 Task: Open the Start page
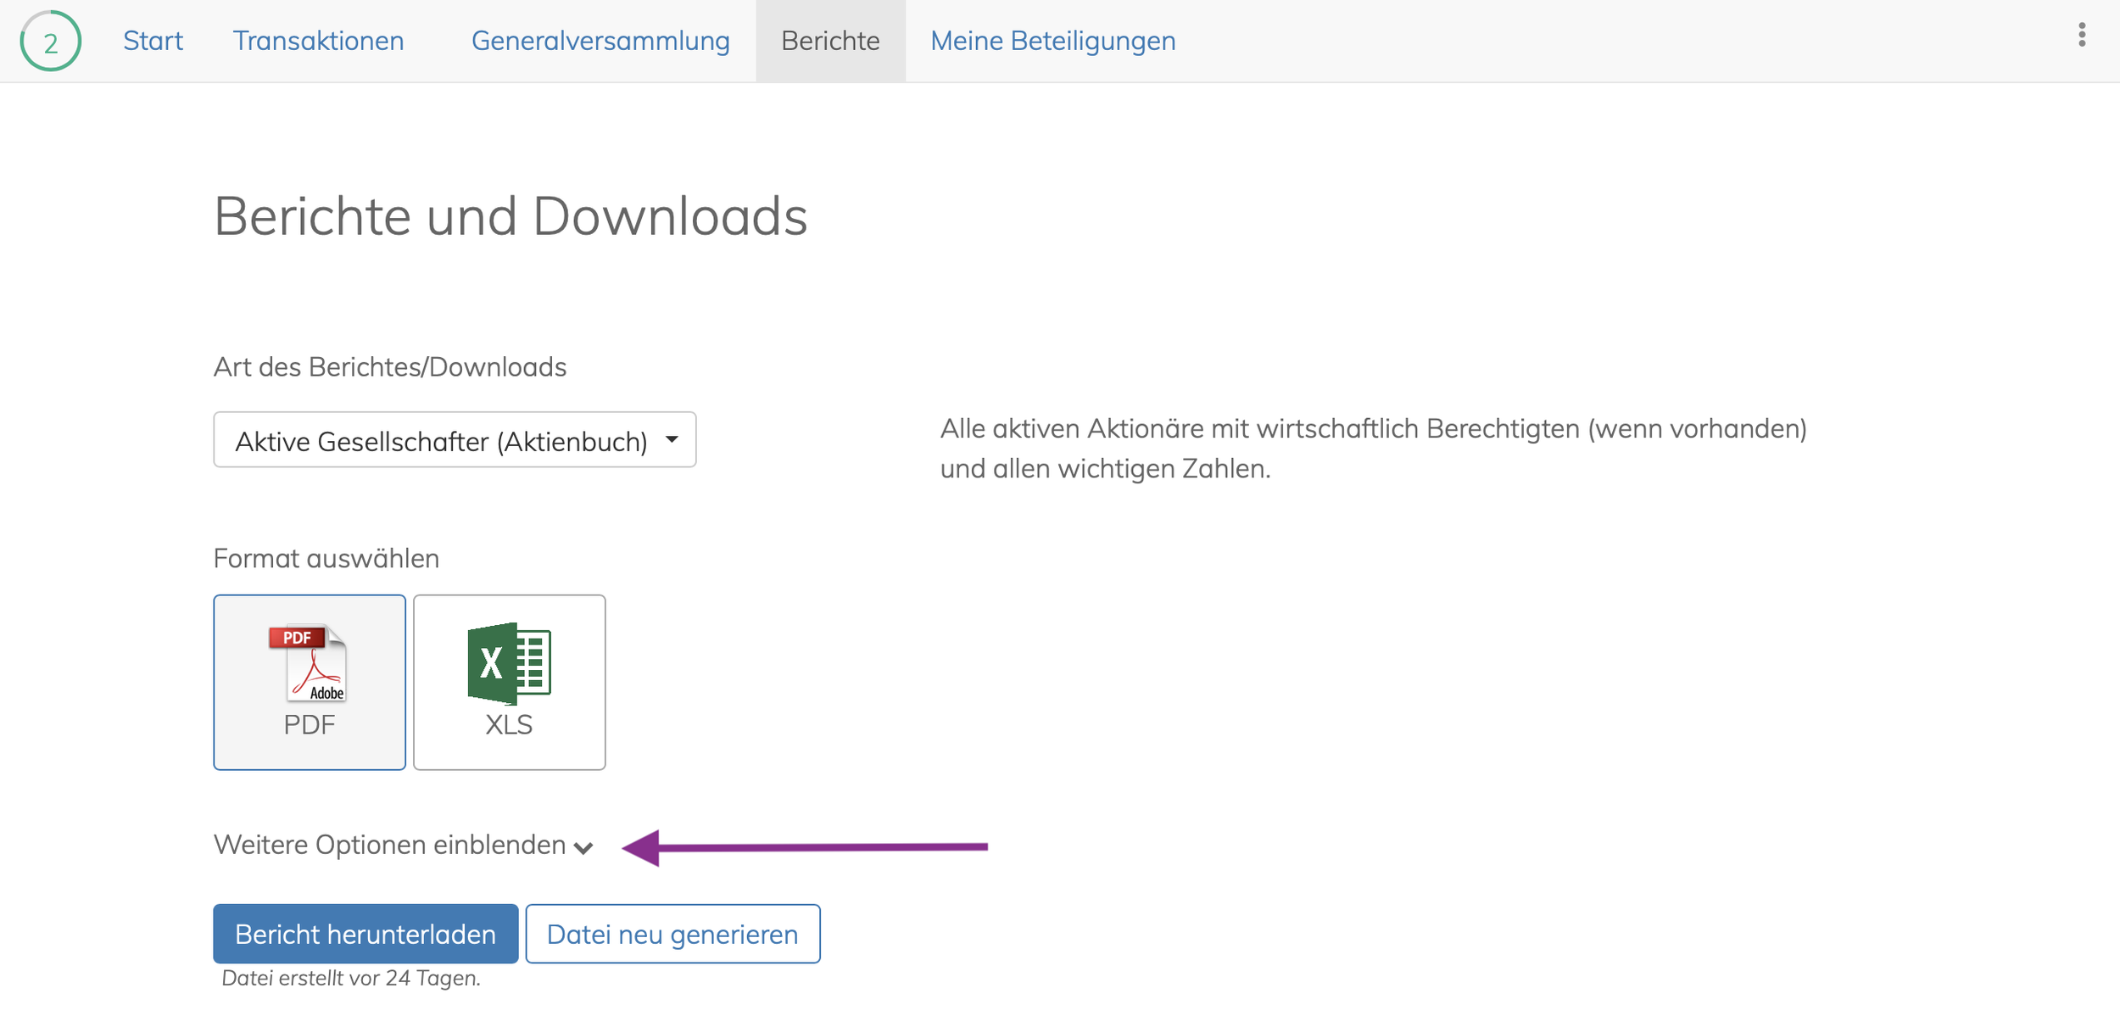click(153, 41)
